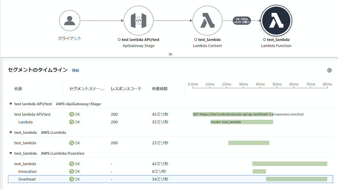The height and width of the screenshot is (189, 338).
Task: Open the 情報 info link
Action: point(75,71)
